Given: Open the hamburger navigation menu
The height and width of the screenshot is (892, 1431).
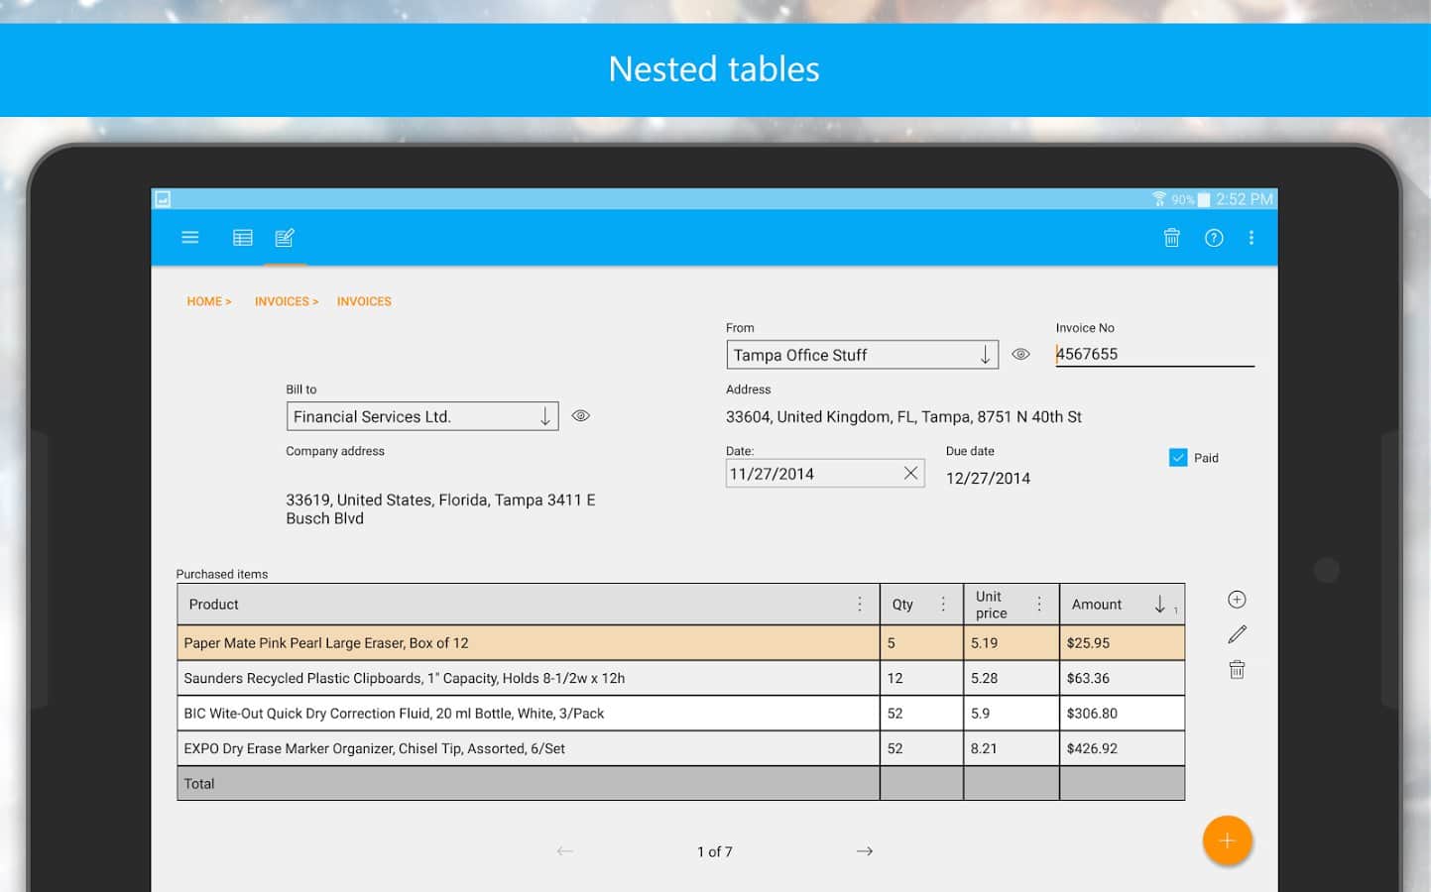Looking at the screenshot, I should [190, 238].
